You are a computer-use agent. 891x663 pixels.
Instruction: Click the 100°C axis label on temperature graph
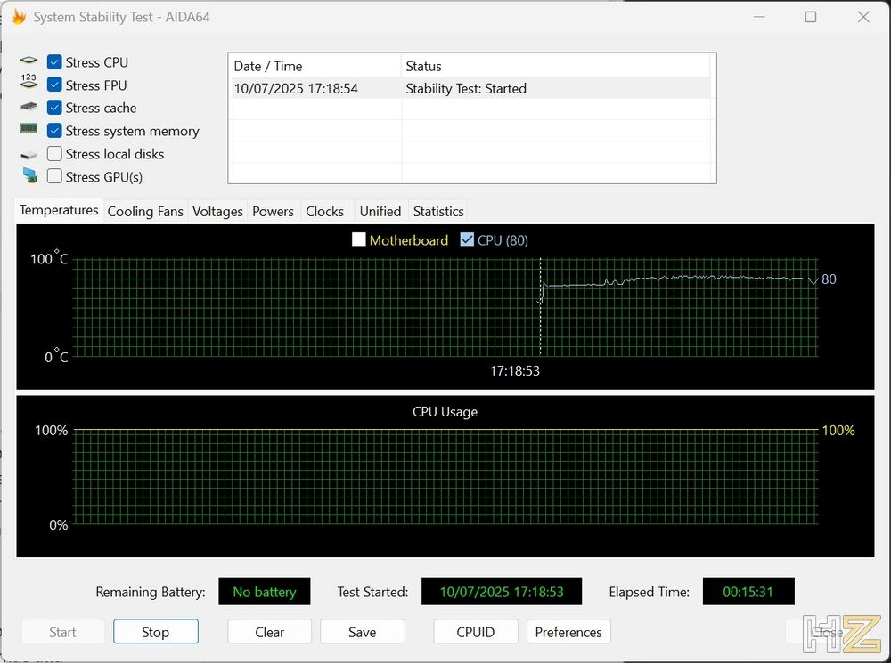pyautogui.click(x=49, y=258)
